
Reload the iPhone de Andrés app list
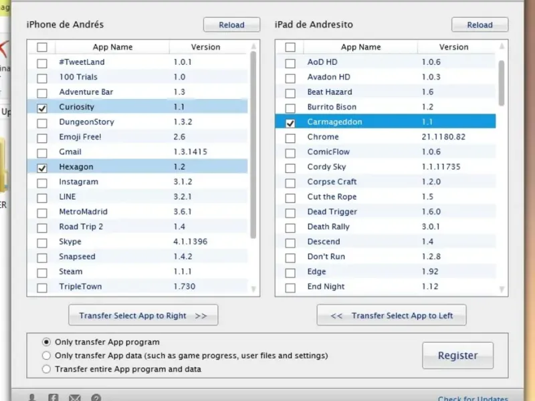[x=231, y=25]
